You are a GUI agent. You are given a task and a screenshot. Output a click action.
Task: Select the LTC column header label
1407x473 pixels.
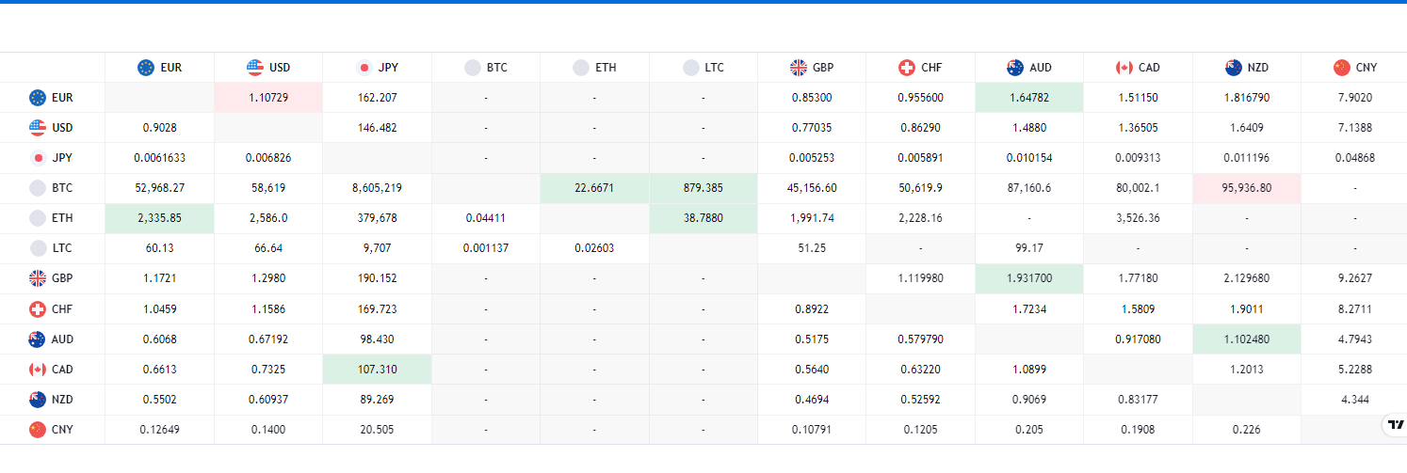(x=715, y=68)
